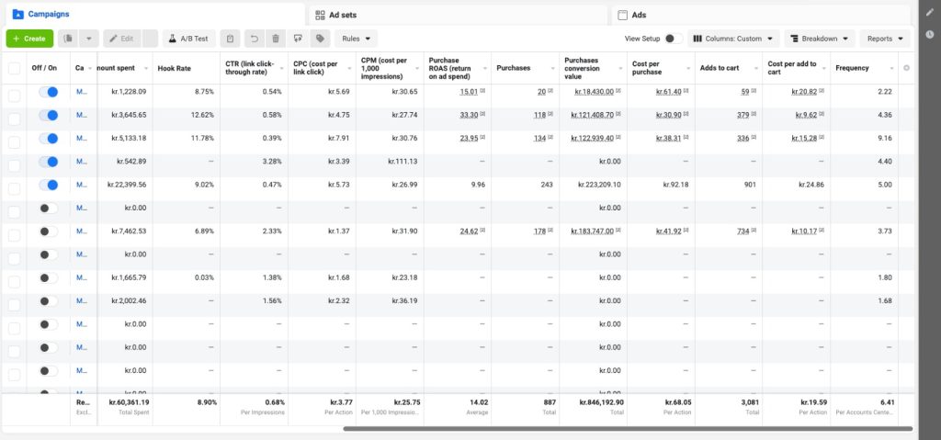Open the Rules dropdown menu
Image resolution: width=941 pixels, height=440 pixels.
click(357, 39)
